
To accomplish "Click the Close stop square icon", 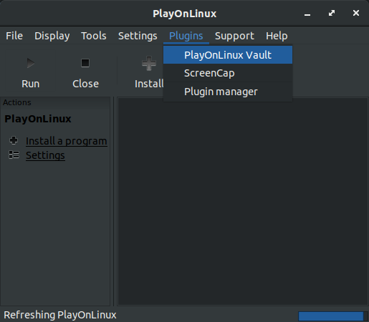I will (85, 63).
